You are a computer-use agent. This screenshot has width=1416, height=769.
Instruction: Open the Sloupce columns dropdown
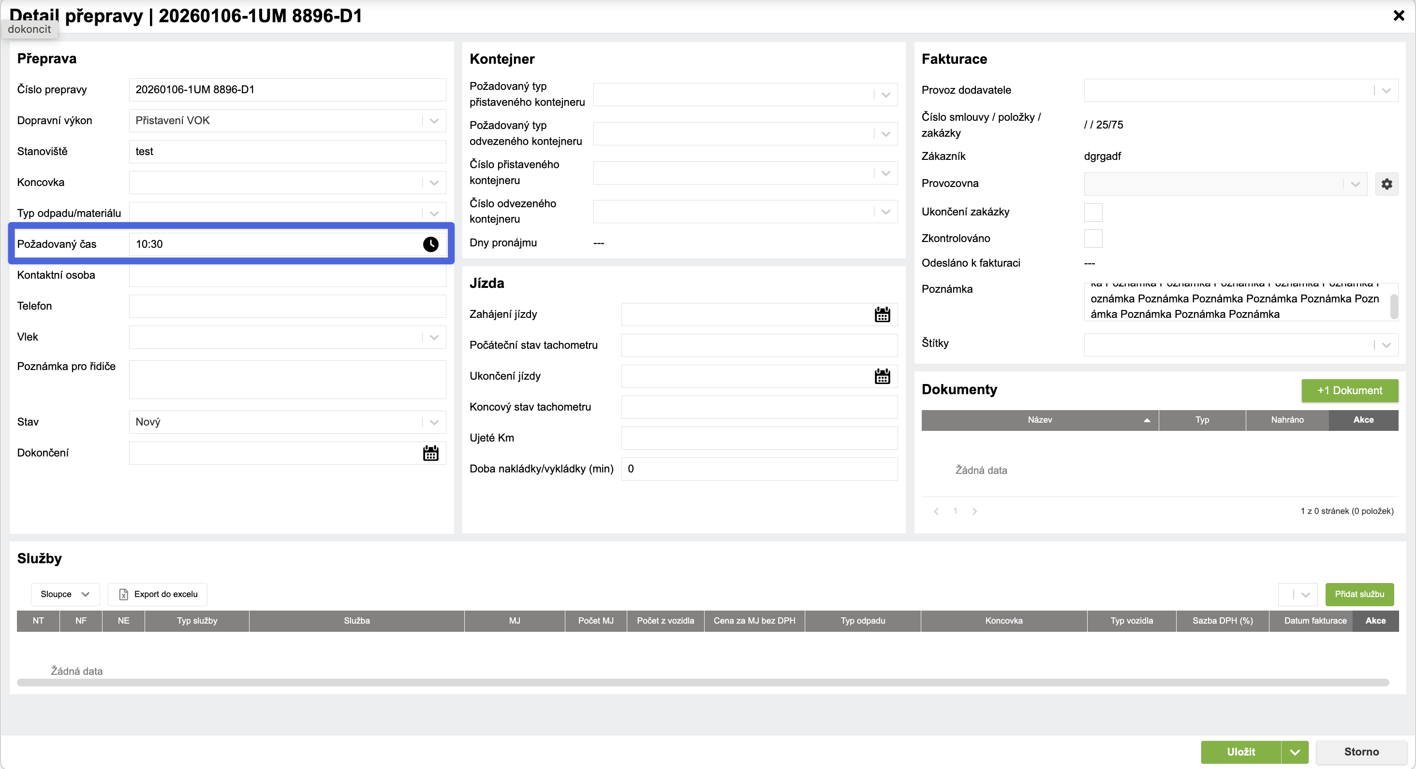[65, 595]
